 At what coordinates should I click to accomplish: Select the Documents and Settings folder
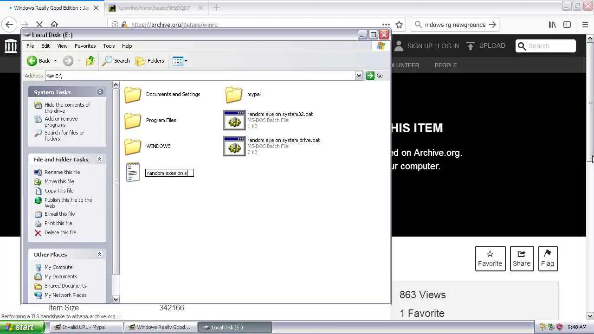tap(162, 94)
